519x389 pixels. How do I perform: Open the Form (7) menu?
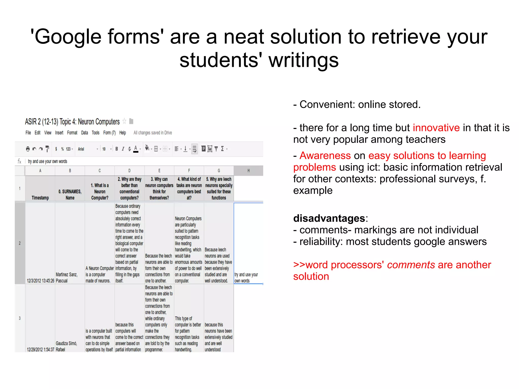(109, 133)
